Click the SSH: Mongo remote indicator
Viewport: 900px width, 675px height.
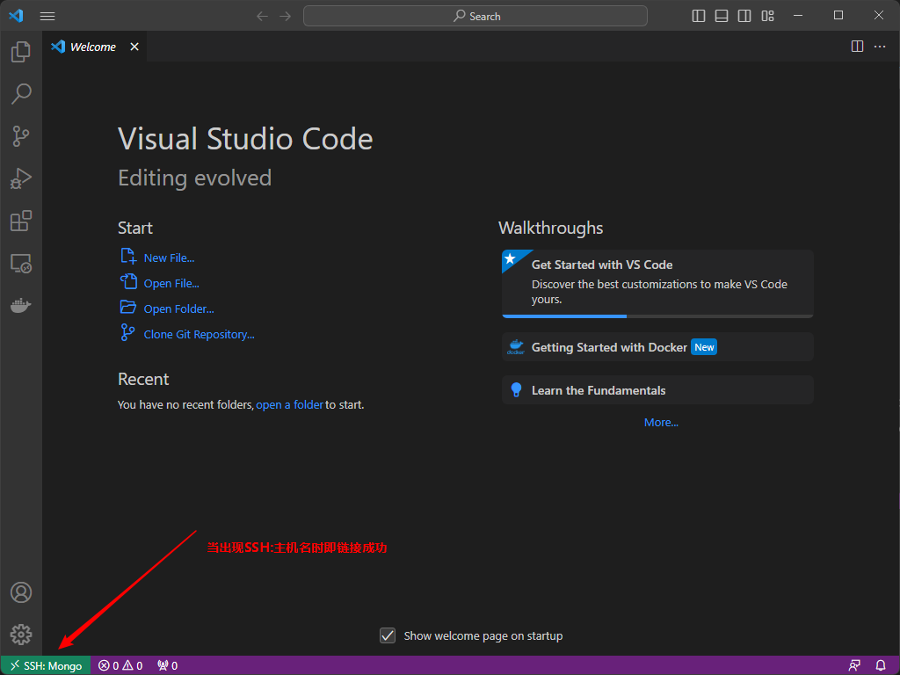[46, 665]
